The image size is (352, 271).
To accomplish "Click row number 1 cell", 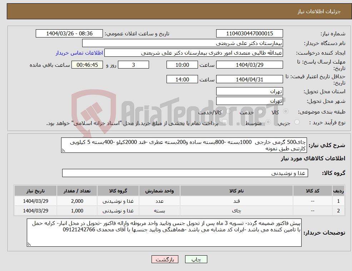I will click(x=338, y=201).
